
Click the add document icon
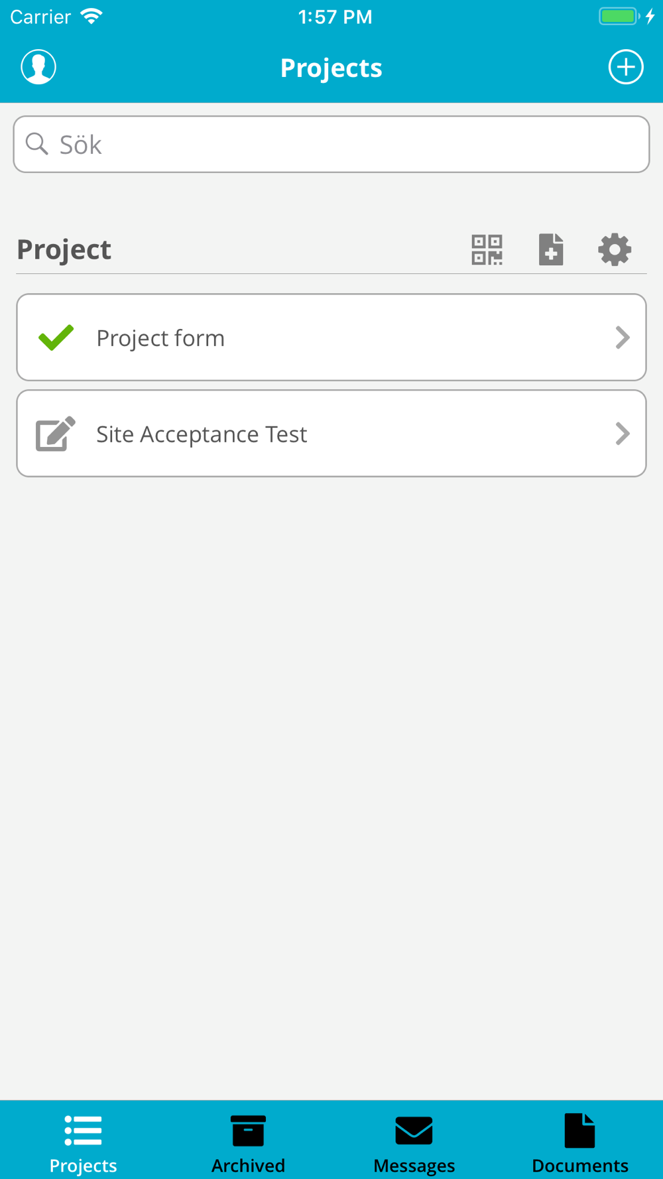tap(551, 250)
